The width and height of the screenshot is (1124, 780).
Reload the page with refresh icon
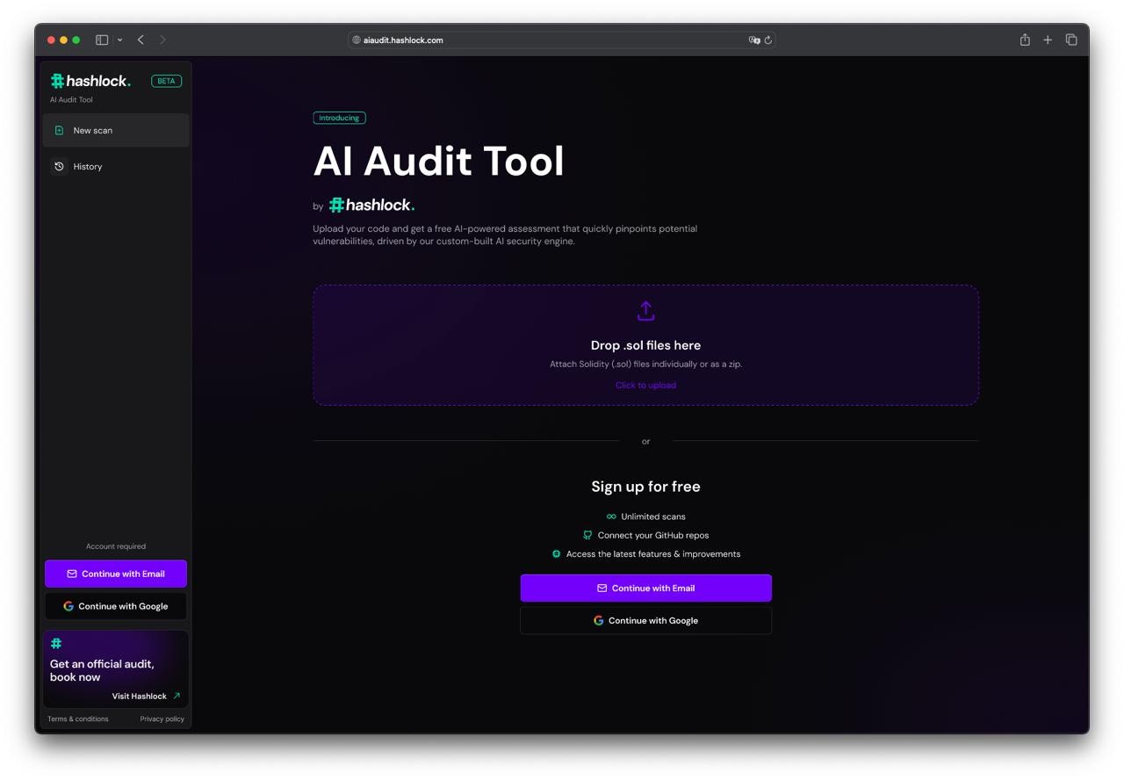coord(768,40)
